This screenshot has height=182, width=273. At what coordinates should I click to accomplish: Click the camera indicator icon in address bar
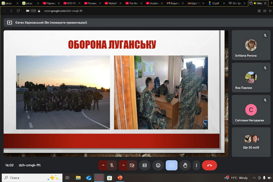point(28,11)
